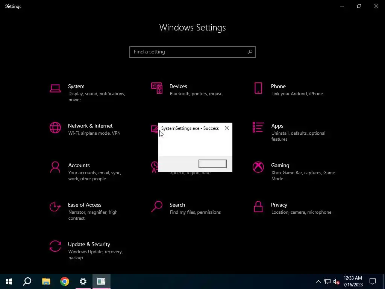Open the notification action center
Image resolution: width=385 pixels, height=289 pixels.
373,281
